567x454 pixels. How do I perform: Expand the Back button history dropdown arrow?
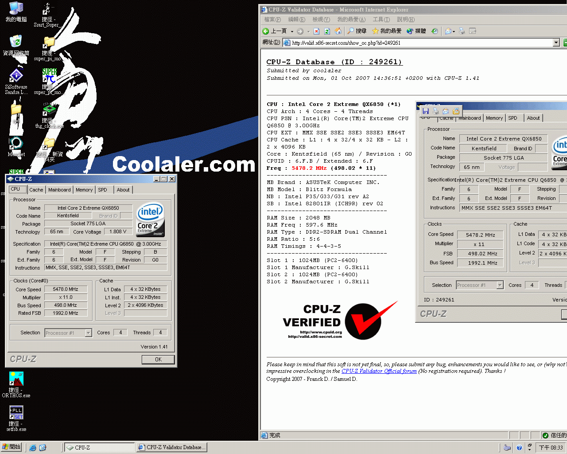point(292,31)
